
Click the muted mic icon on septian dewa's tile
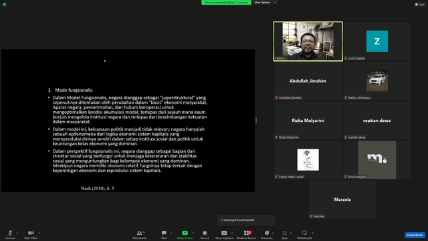tap(346, 137)
